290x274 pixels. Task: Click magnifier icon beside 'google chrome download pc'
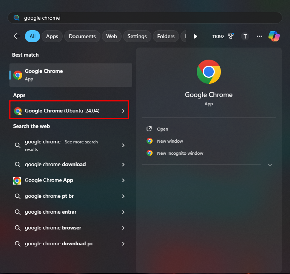tap(18, 244)
